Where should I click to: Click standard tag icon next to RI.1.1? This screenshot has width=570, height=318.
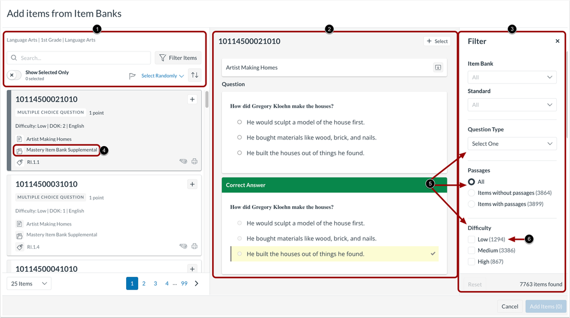[20, 162]
